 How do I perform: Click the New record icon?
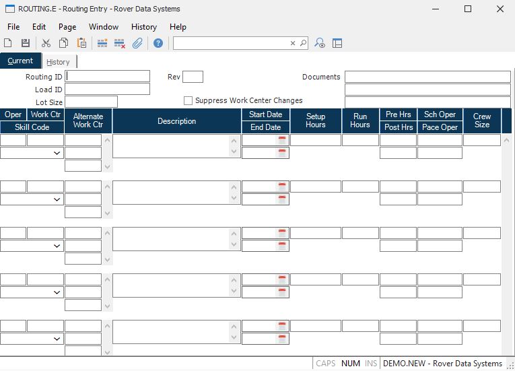(8, 43)
